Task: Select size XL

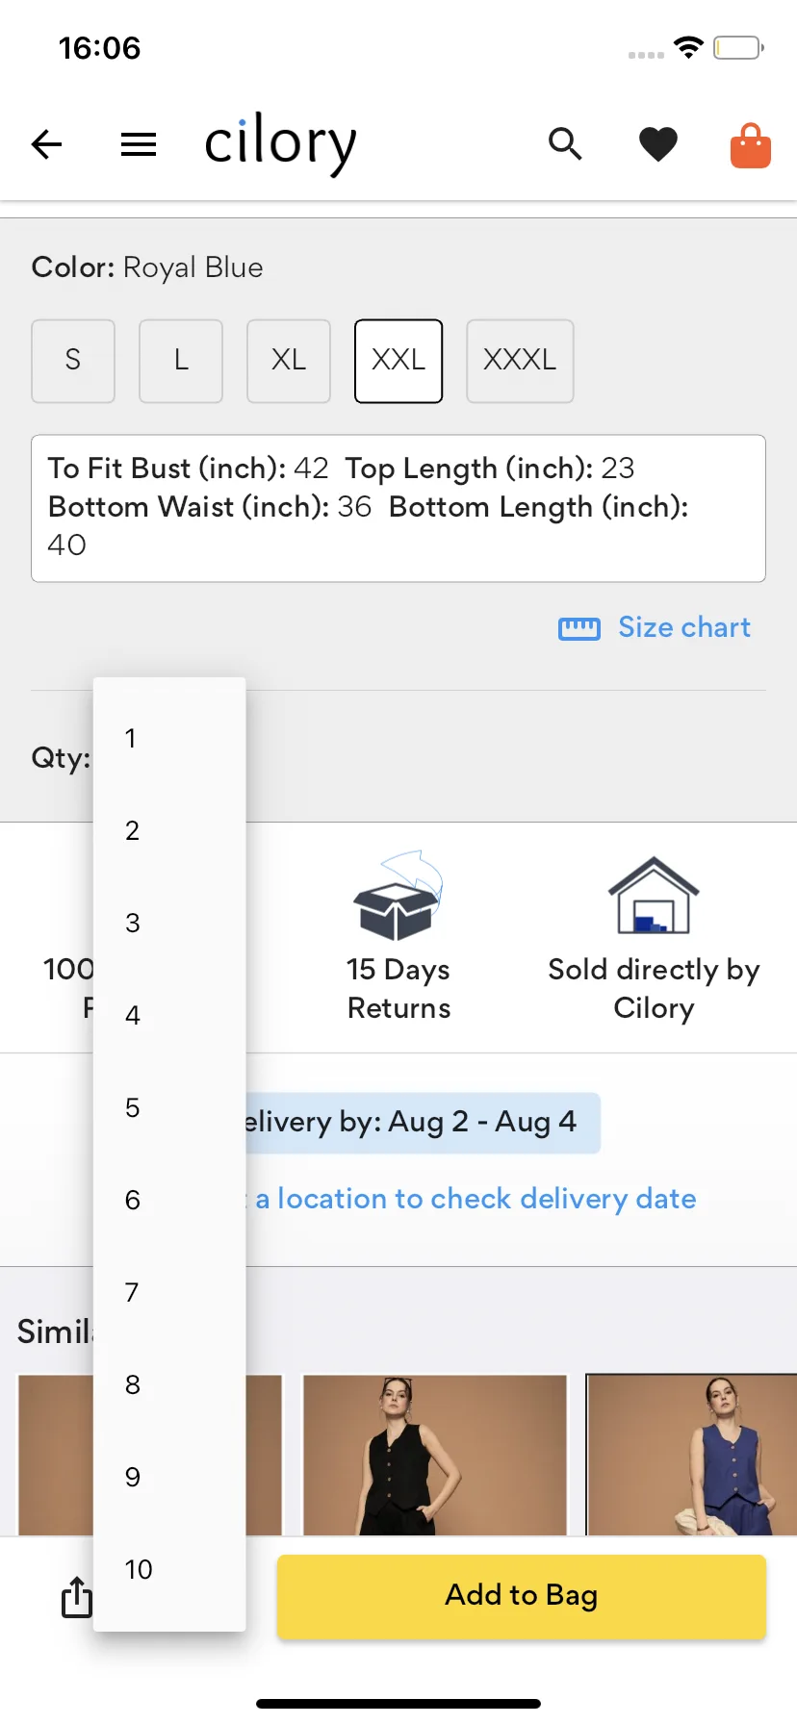Action: [289, 361]
